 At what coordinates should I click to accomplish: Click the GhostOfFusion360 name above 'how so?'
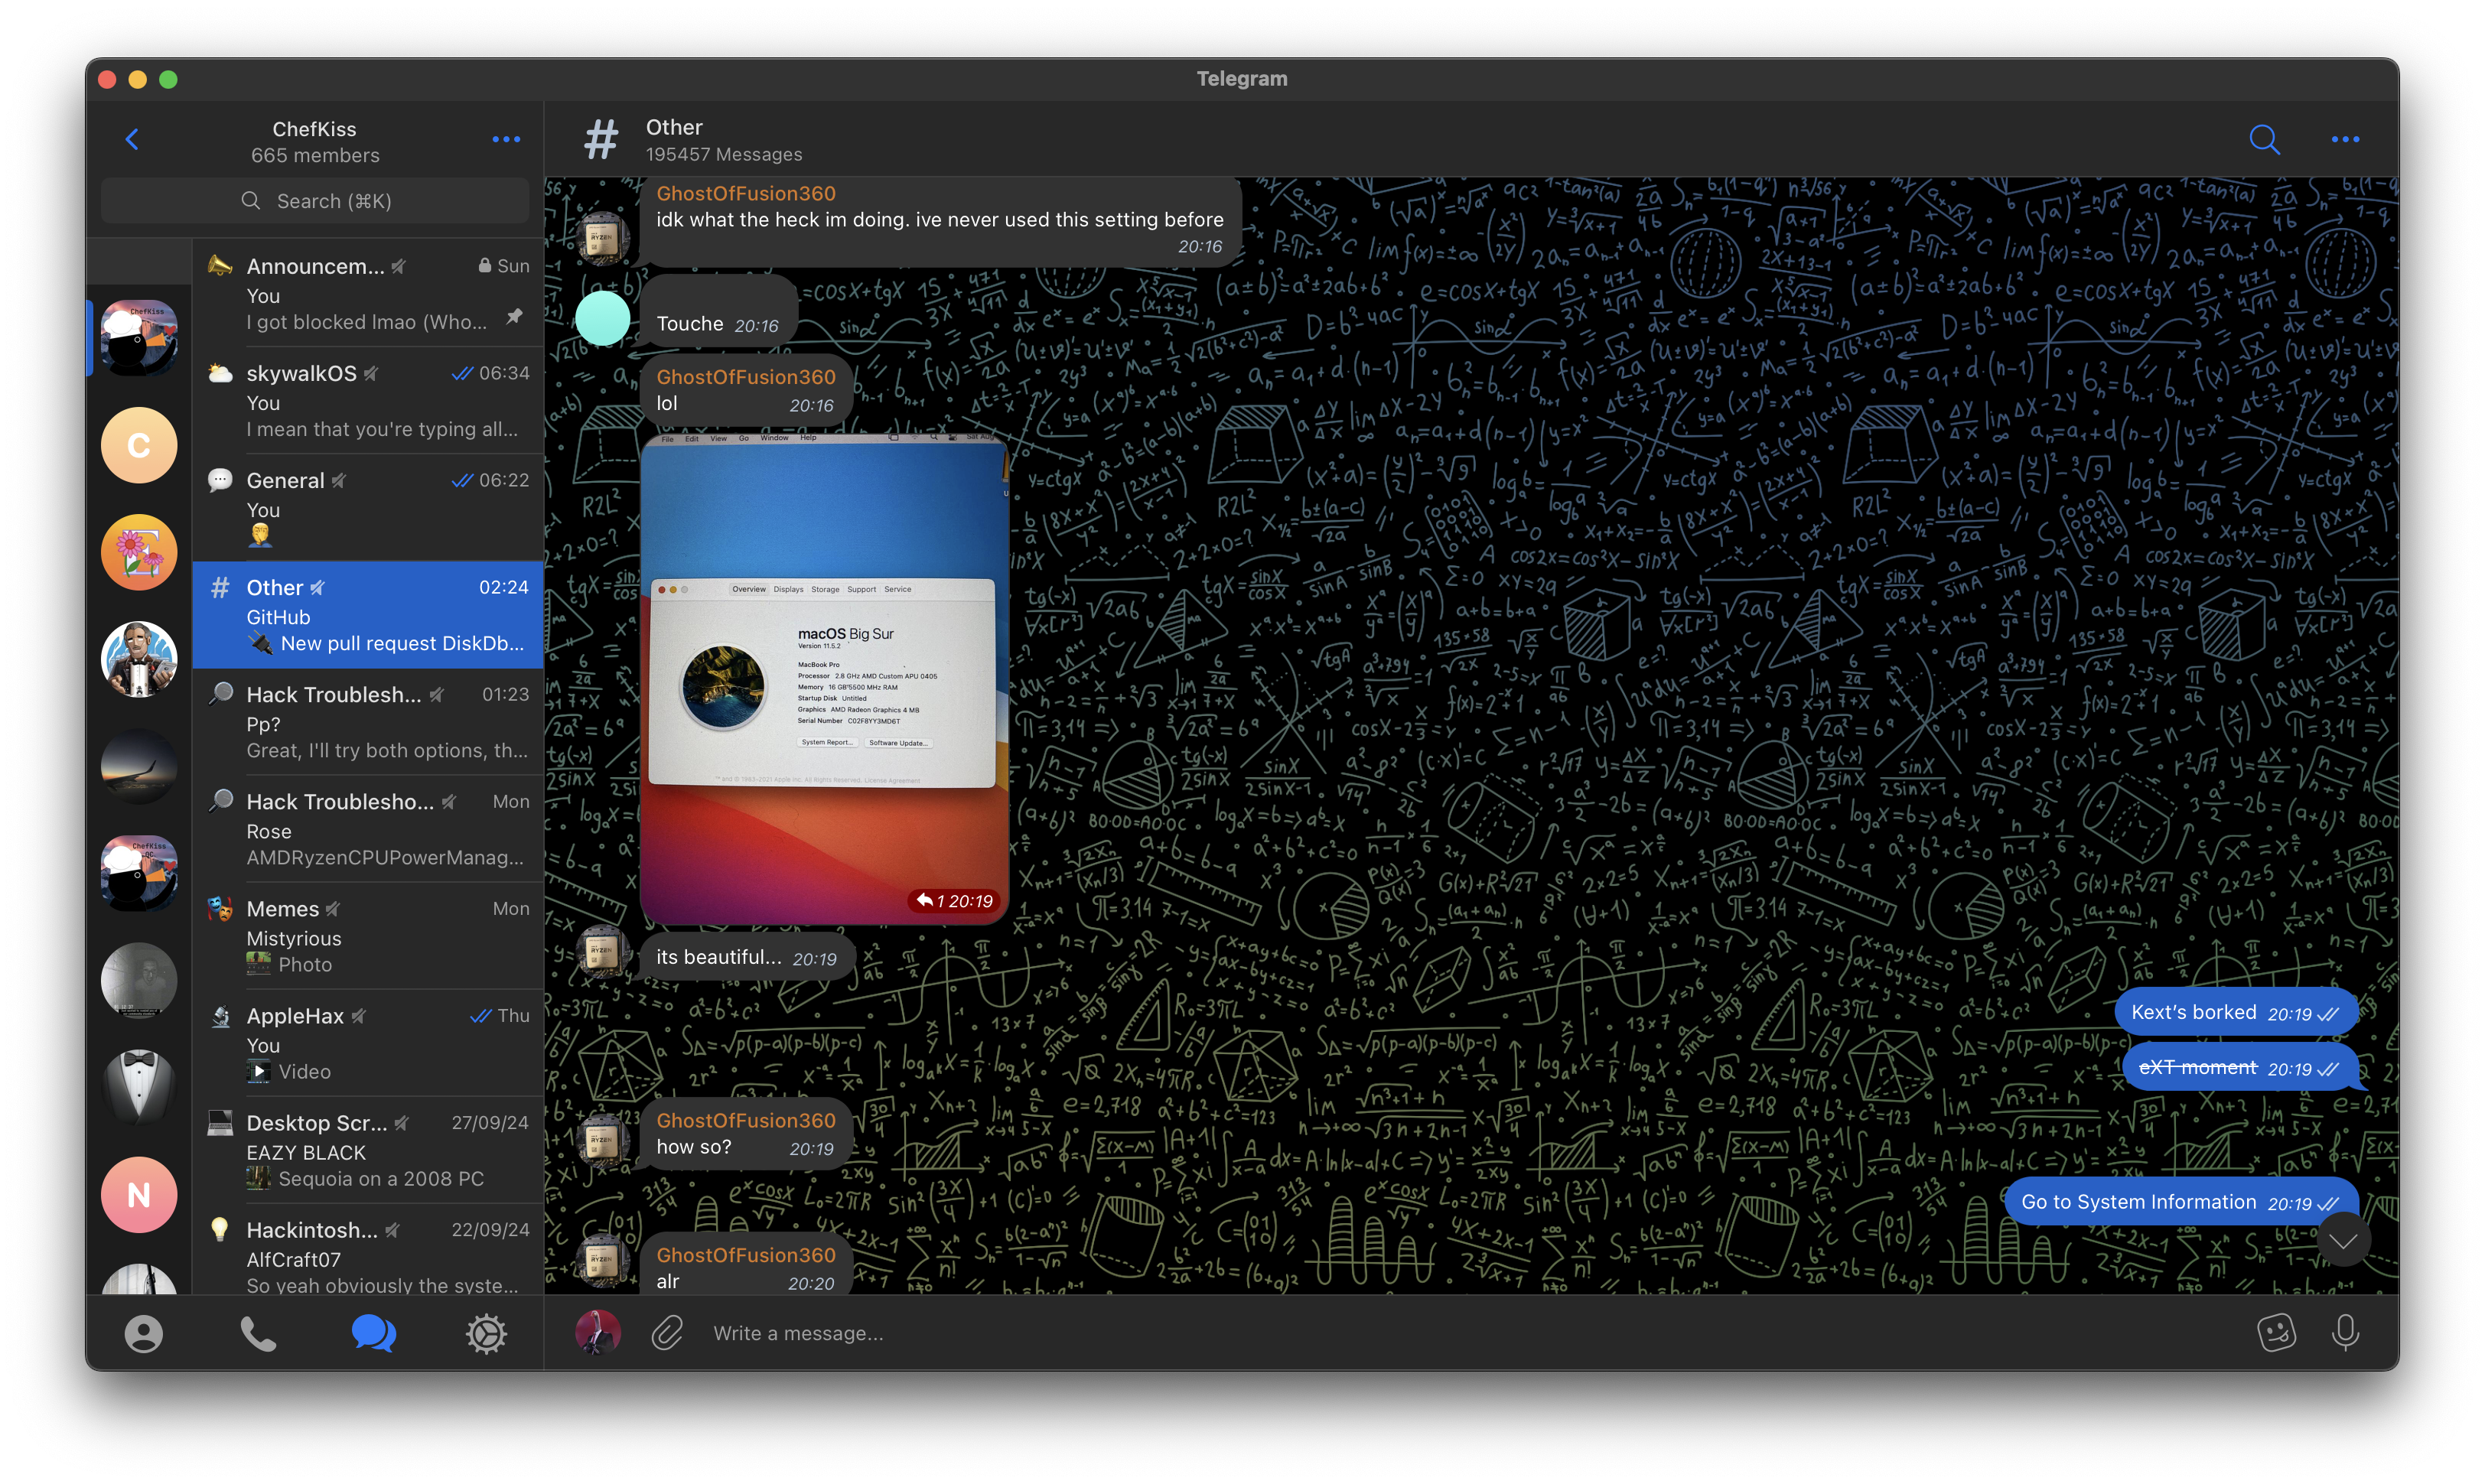click(x=745, y=1120)
